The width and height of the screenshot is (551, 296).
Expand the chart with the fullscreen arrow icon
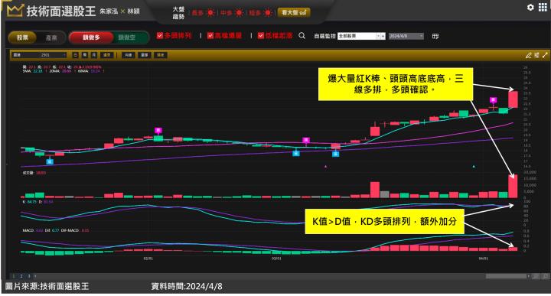[x=545, y=55]
